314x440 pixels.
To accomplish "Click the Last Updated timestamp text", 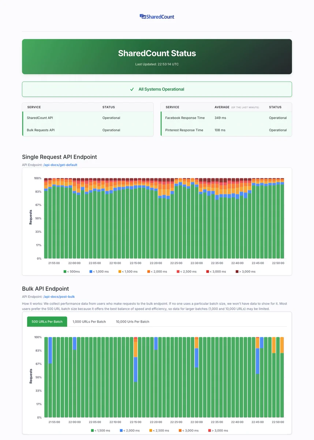I will (x=157, y=64).
